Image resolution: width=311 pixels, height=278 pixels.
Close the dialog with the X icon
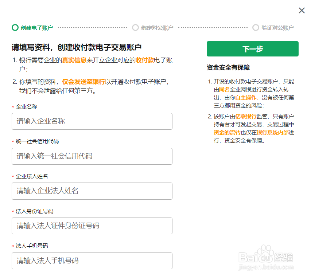pos(302,11)
